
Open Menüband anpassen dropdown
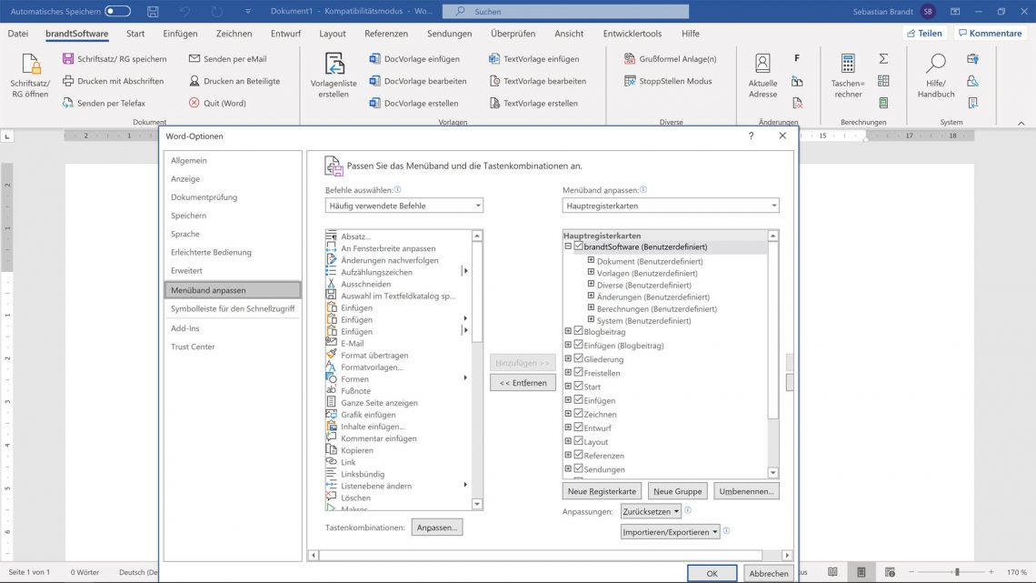671,206
